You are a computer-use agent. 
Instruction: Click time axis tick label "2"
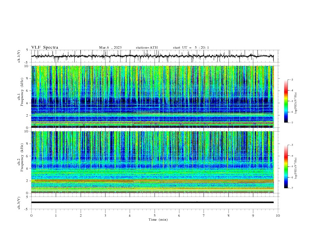pyautogui.click(x=81, y=216)
